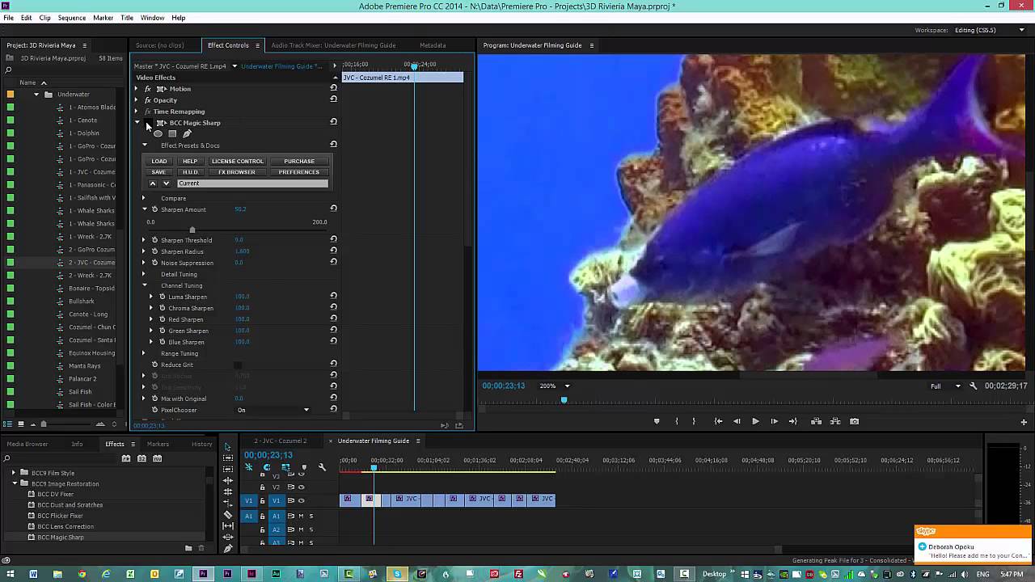
Task: Reset the Sharpen Amount parameter
Action: point(333,209)
